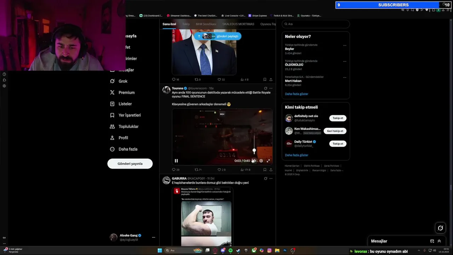Open the quoted image in GABURRA post
Image resolution: width=453 pixels, height=255 pixels.
coord(206,223)
